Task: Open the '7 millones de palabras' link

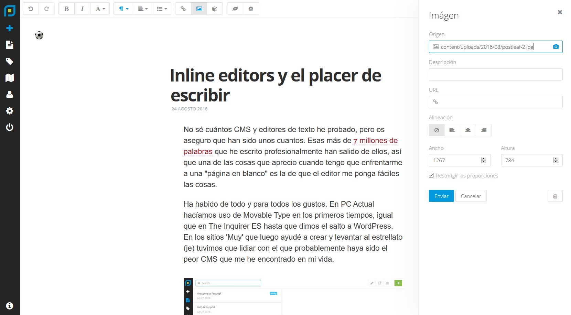Action: click(x=375, y=141)
